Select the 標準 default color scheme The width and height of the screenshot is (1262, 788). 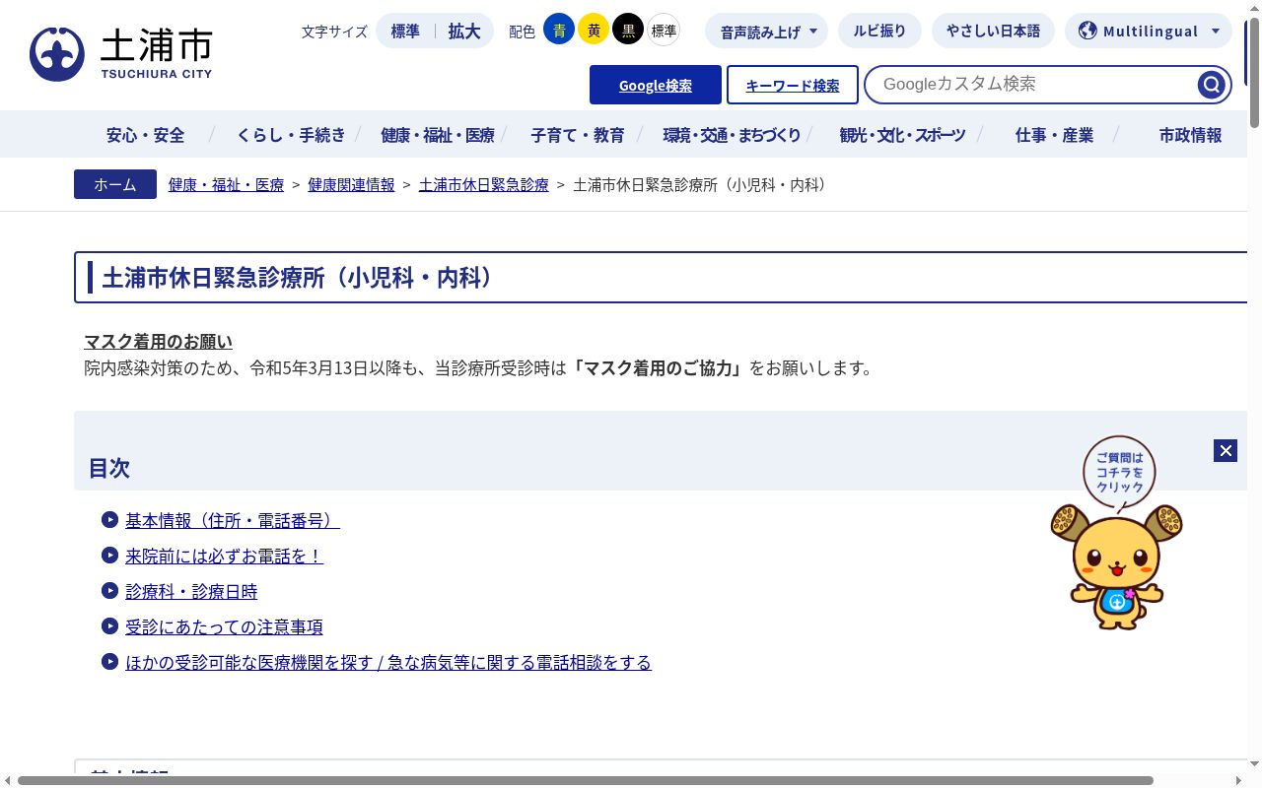(664, 30)
